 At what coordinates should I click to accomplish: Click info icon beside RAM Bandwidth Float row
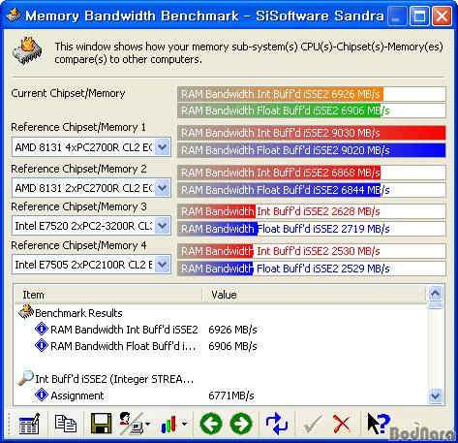[42, 345]
